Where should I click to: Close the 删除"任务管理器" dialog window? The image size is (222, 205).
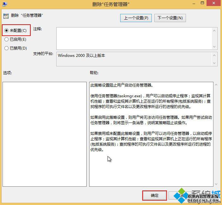pos(214,3)
